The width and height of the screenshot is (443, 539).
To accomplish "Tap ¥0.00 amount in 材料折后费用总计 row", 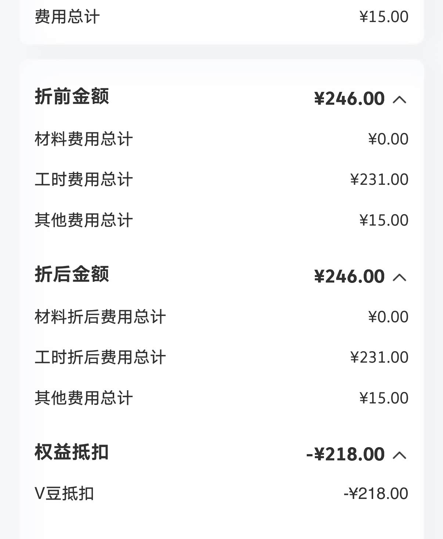I will (388, 317).
